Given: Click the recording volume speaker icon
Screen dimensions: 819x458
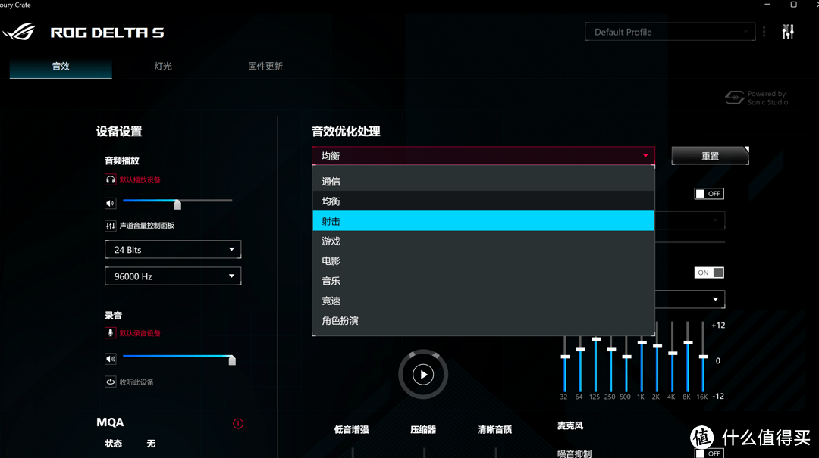Looking at the screenshot, I should click(x=110, y=358).
